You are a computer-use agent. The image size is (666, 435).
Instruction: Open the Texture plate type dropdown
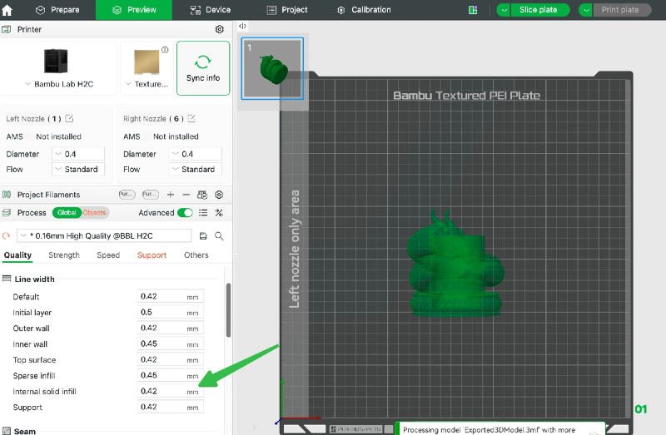click(x=147, y=84)
